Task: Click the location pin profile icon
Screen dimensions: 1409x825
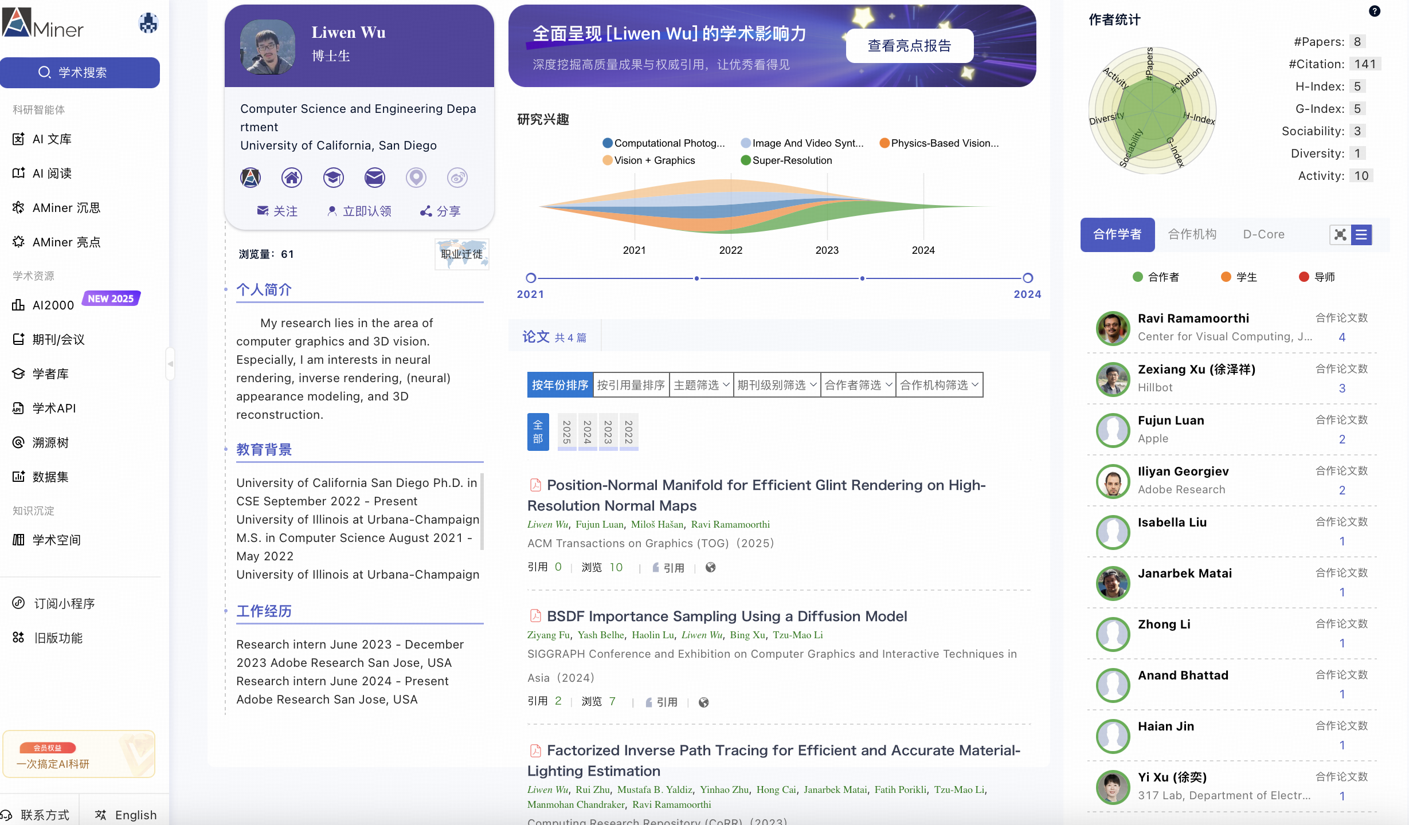Action: [416, 178]
